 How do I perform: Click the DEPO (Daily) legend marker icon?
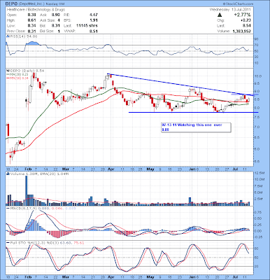[x=8, y=71]
